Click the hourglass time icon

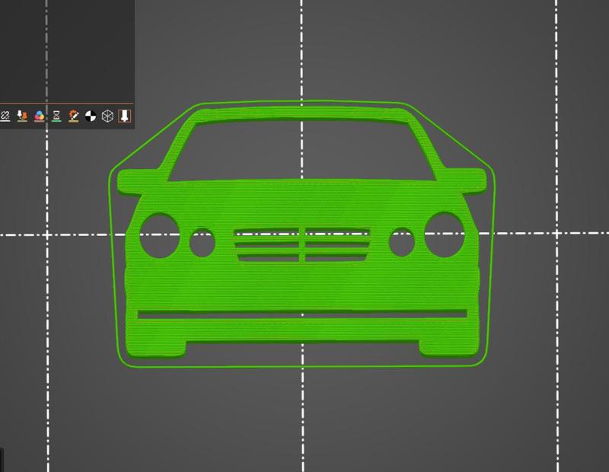[56, 116]
